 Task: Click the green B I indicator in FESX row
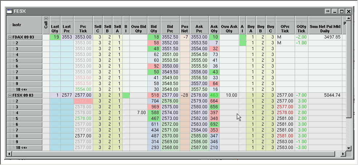tap(126, 95)
